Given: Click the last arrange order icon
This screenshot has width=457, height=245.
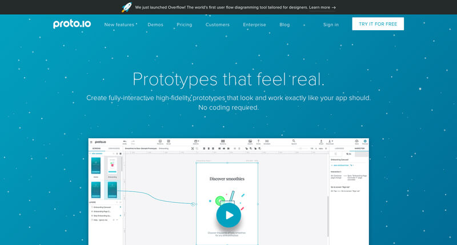Looking at the screenshot, I should coord(260,148).
